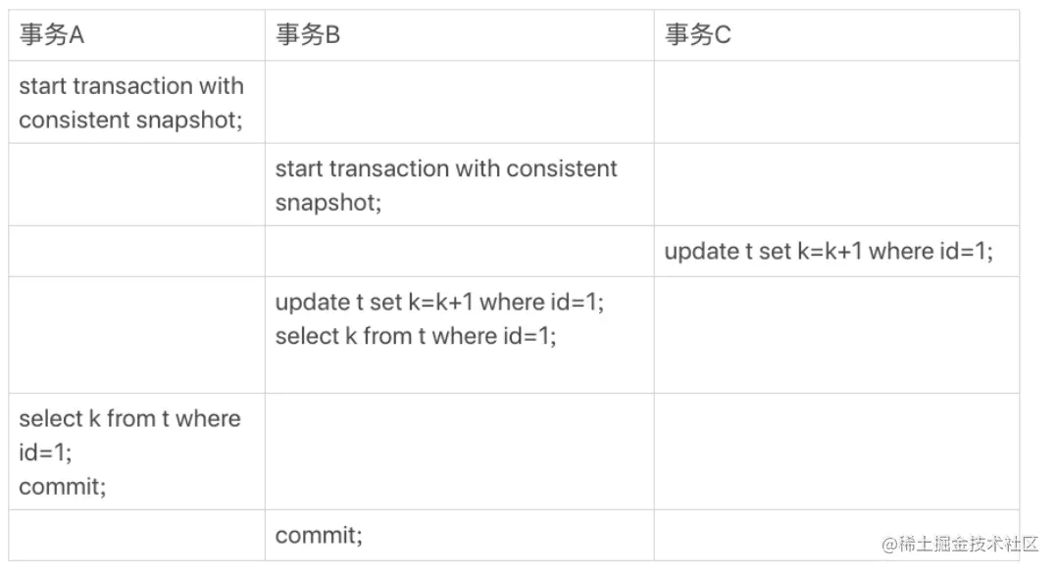Viewport: 1057px width, 572px height.
Task: Click transaction B's start transaction with consistent snapshot
Action: pyautogui.click(x=445, y=184)
